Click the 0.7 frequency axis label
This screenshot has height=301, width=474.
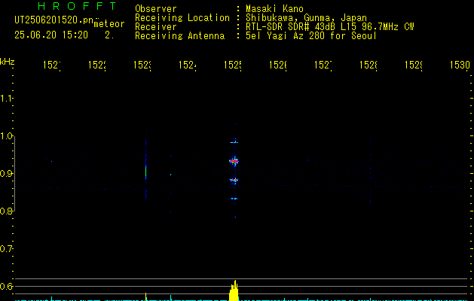6,249
